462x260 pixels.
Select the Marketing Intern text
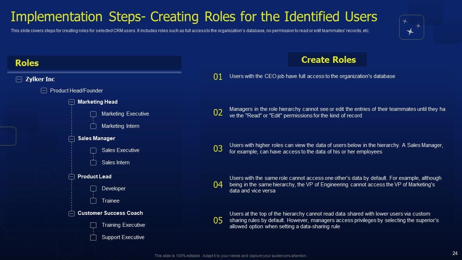[x=120, y=126]
